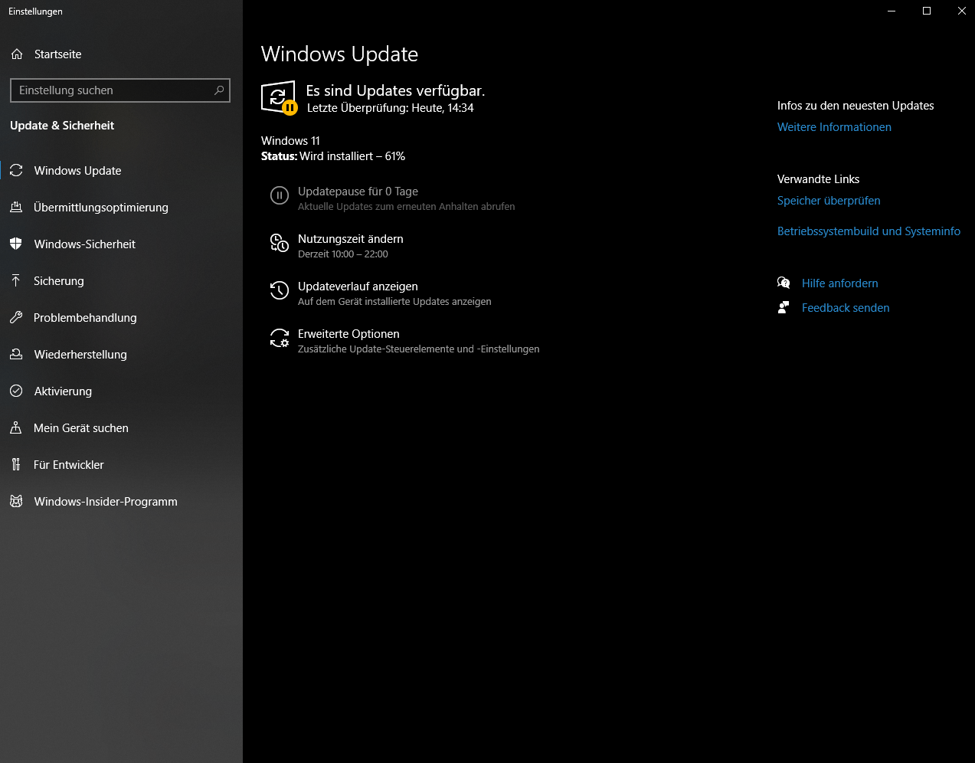
Task: Open Betriebssystembuild und Systeminfo link
Action: click(x=869, y=231)
